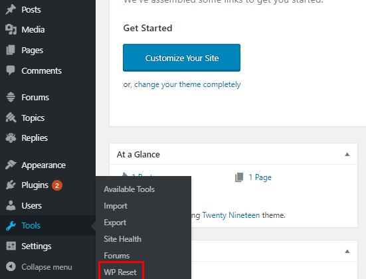366x279 pixels.
Task: Select Site Health in Tools submenu
Action: (122, 239)
